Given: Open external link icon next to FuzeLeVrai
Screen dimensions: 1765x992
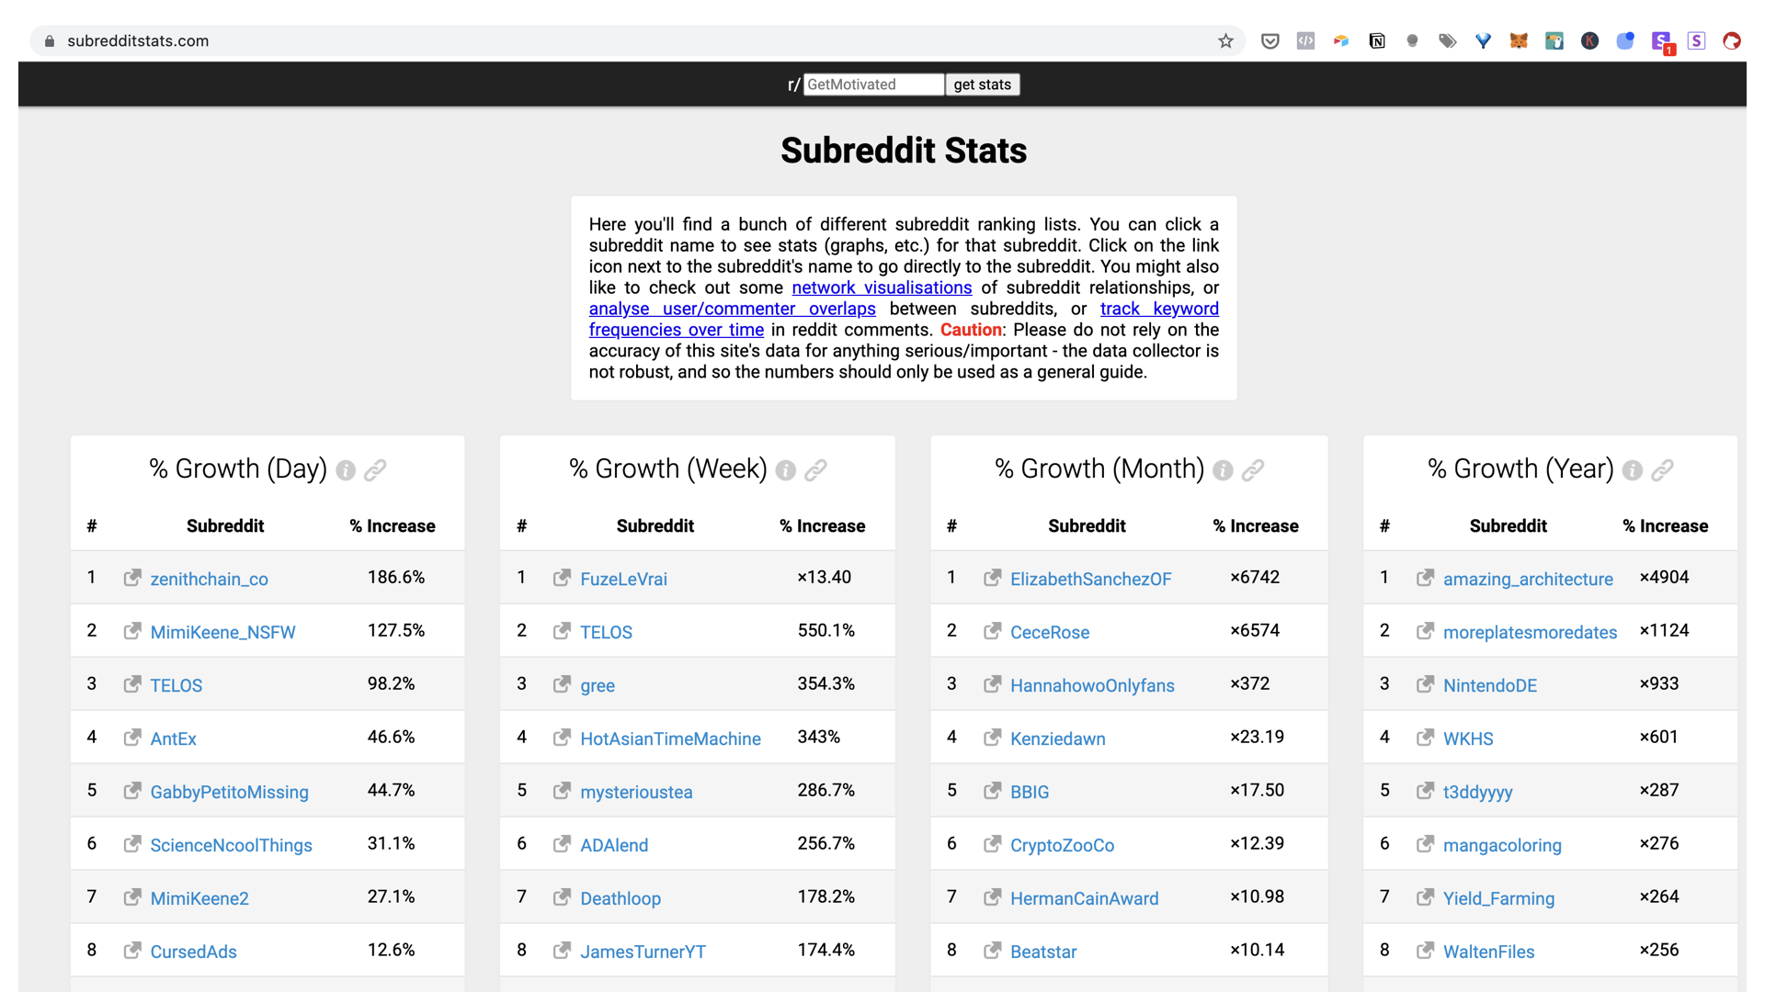Looking at the screenshot, I should 562,578.
